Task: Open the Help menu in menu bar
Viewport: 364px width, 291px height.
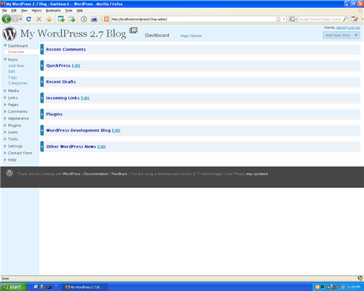Action: (x=79, y=10)
